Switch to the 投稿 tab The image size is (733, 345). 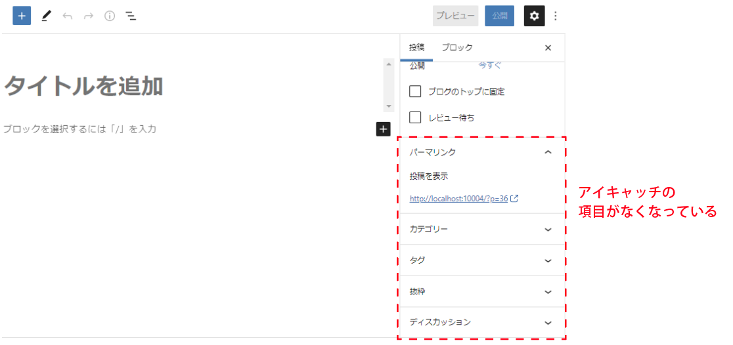(416, 48)
